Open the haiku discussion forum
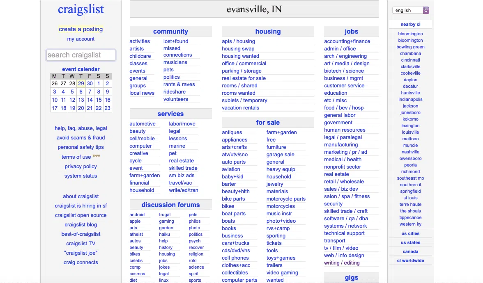Viewport: 483px width, 283px height. [164, 235]
